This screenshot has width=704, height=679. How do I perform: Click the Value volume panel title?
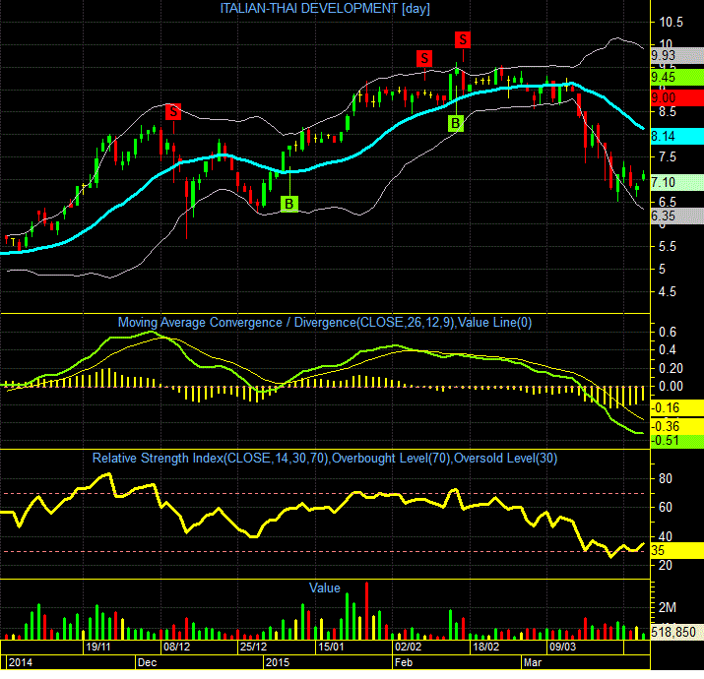click(x=325, y=587)
